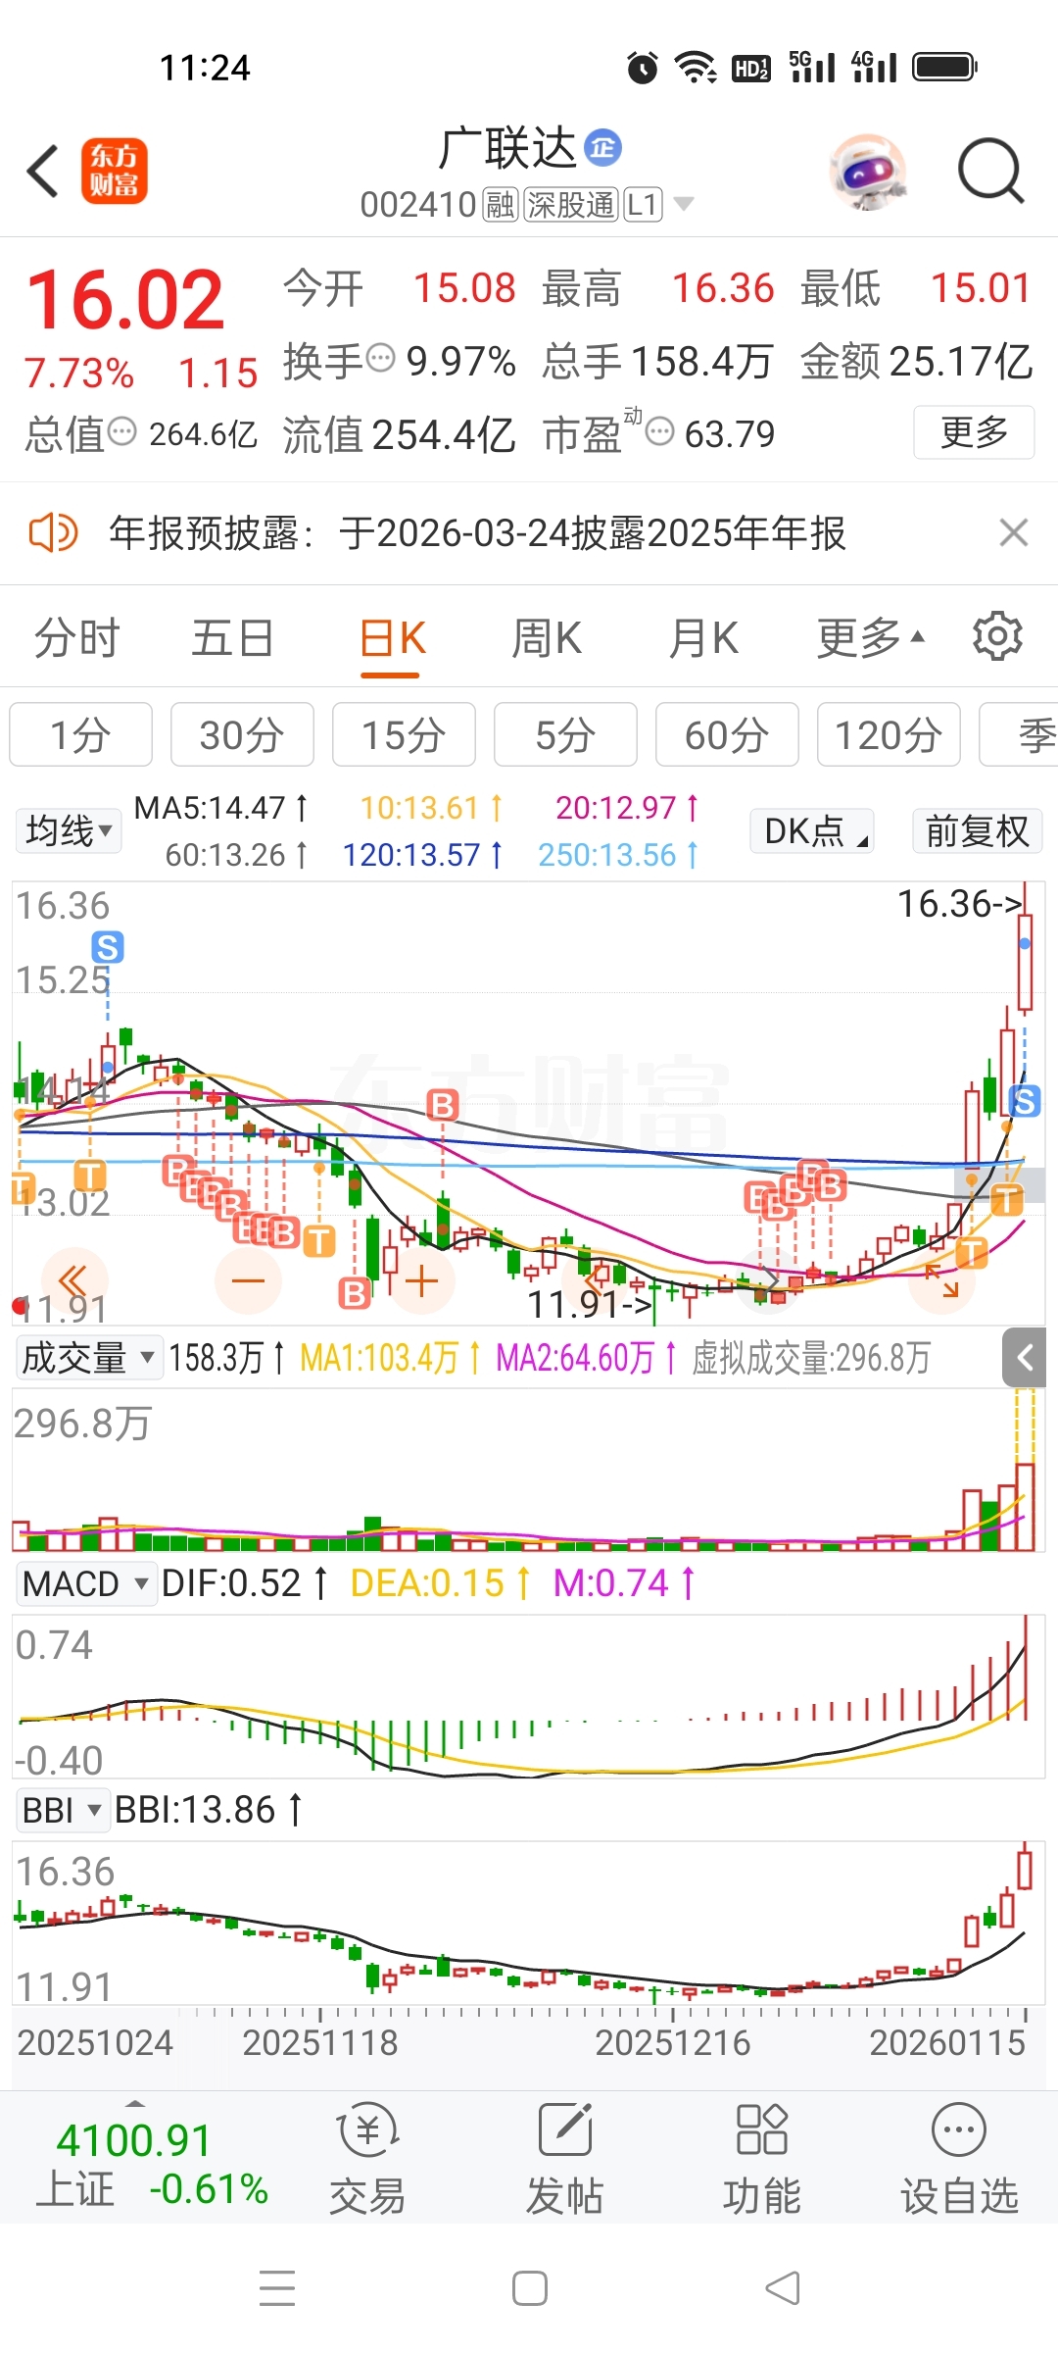1058x2353 pixels.
Task: Select the 30分 period button
Action: 242,734
